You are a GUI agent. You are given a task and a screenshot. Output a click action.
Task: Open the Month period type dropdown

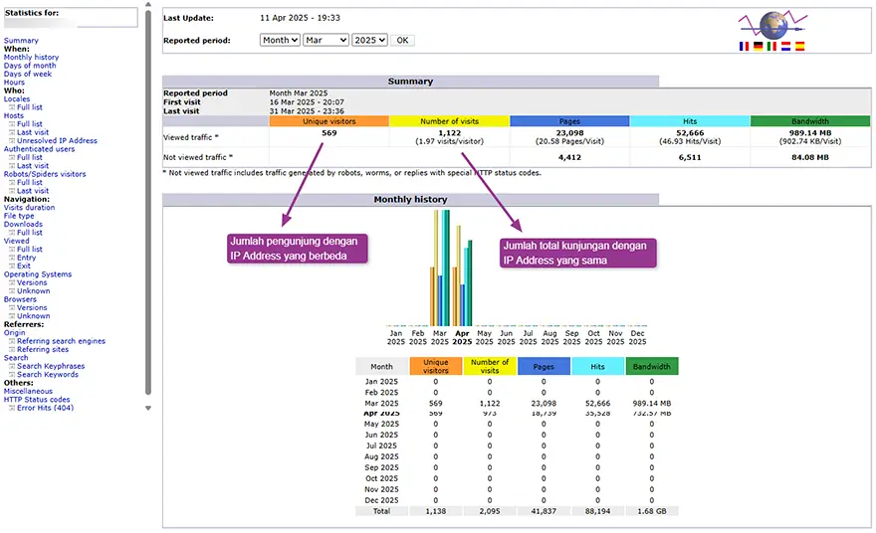click(x=280, y=40)
